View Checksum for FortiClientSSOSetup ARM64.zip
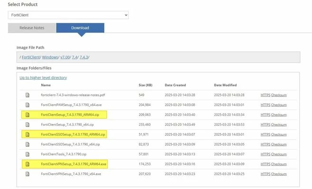Screen dimensions: 312x189 pos(279,134)
